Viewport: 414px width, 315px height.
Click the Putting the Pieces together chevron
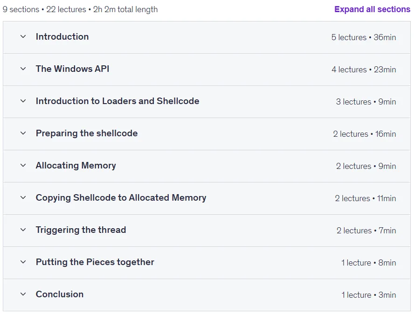coord(23,262)
